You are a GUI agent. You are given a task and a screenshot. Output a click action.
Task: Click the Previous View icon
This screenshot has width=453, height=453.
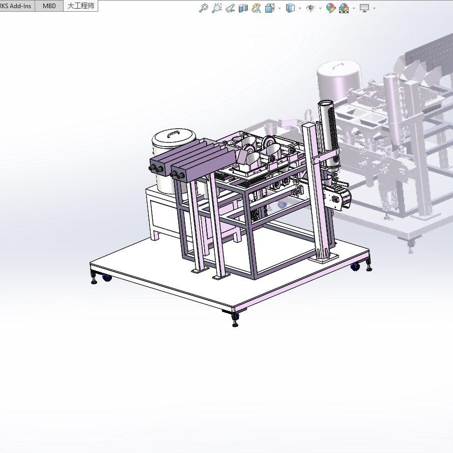point(230,8)
